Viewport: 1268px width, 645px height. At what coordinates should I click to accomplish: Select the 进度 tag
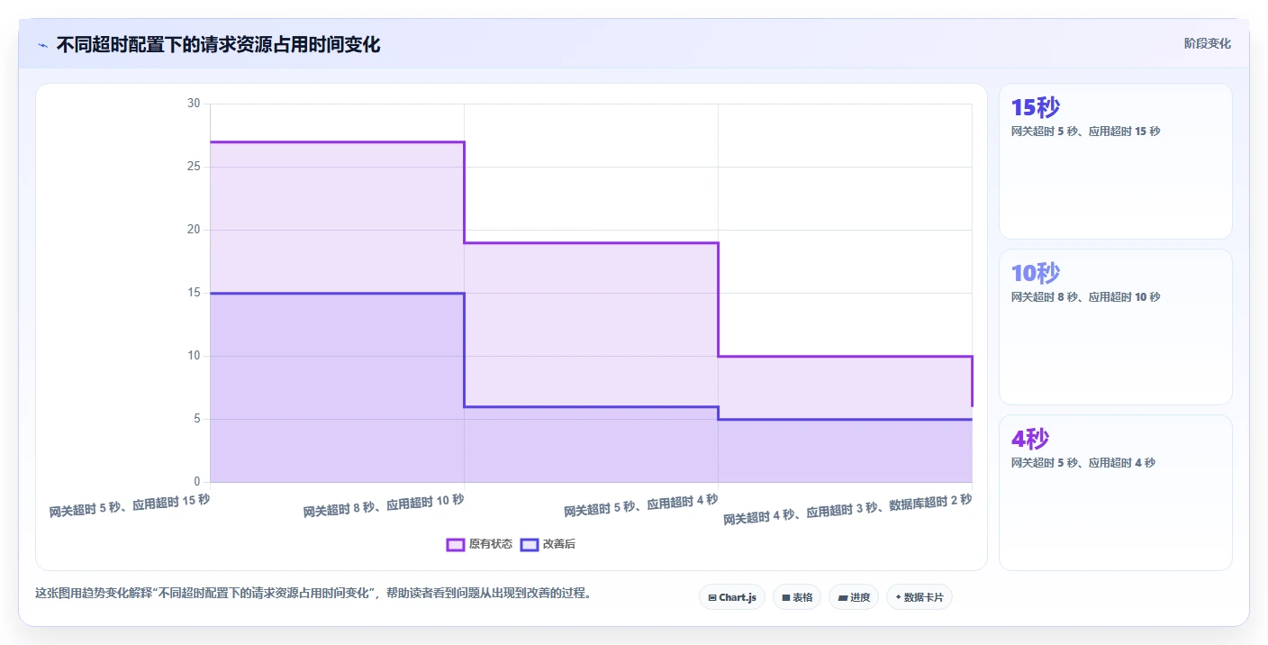(854, 597)
